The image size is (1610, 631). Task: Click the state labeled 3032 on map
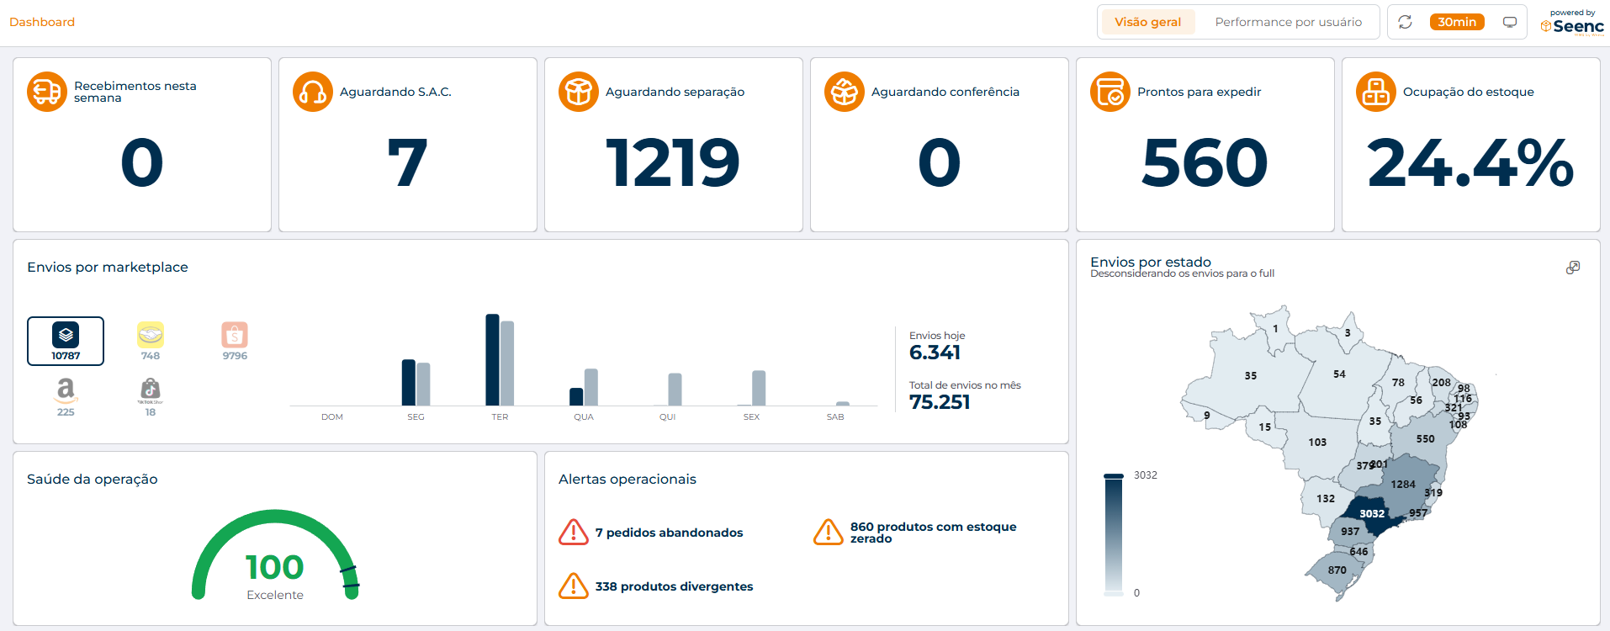[1372, 514]
